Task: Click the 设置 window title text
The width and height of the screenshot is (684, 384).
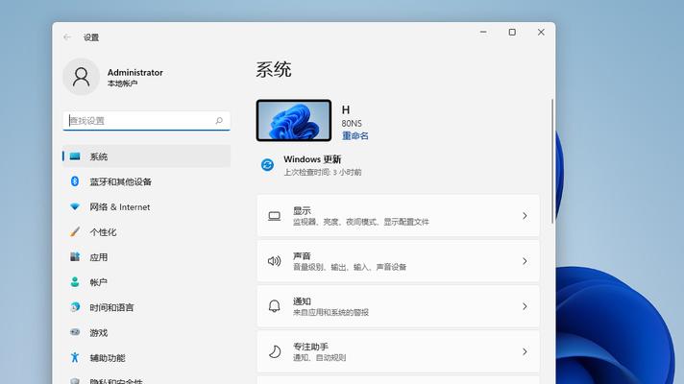Action: click(91, 37)
